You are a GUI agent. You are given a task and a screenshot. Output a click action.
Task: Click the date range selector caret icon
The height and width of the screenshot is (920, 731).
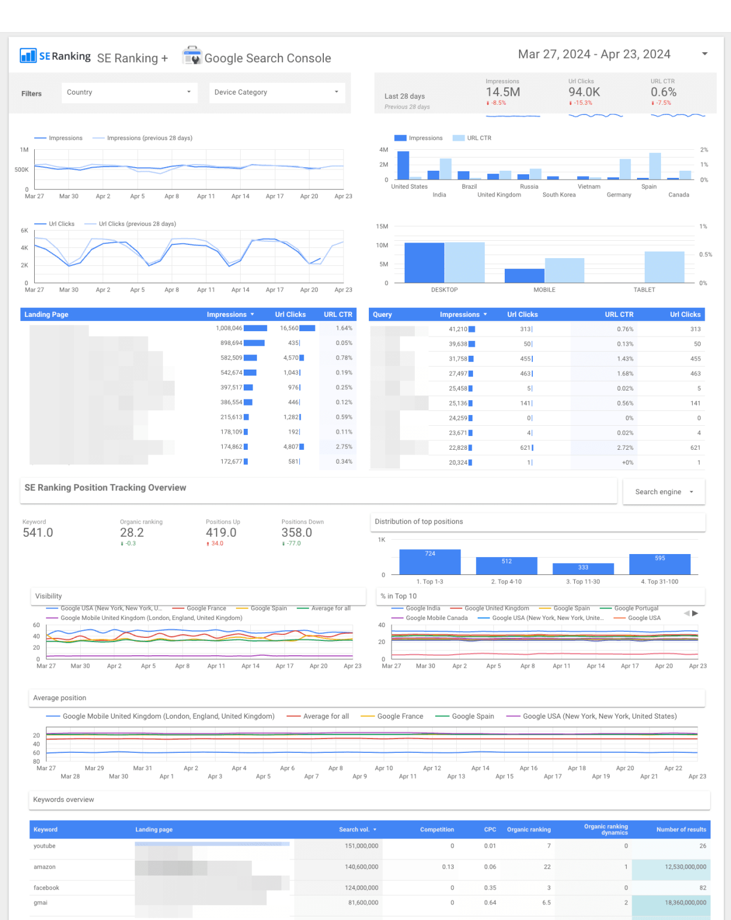[705, 54]
